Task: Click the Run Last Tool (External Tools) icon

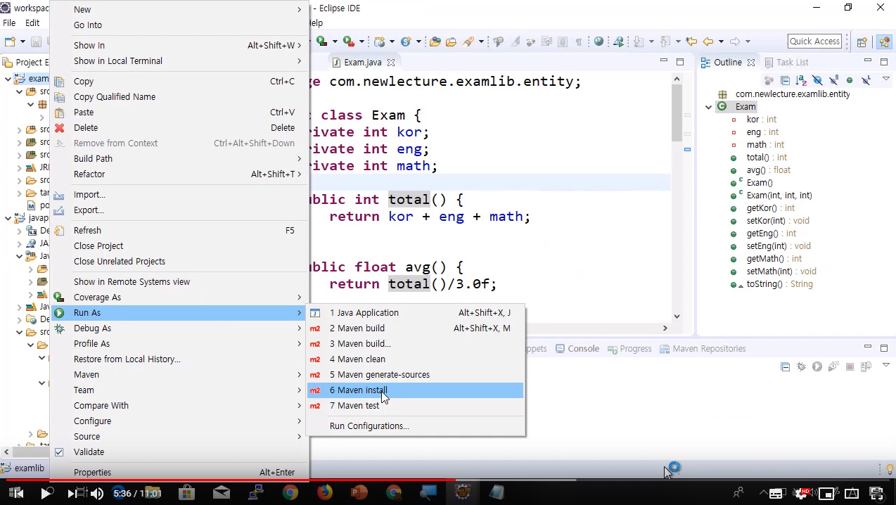Action: (x=348, y=41)
